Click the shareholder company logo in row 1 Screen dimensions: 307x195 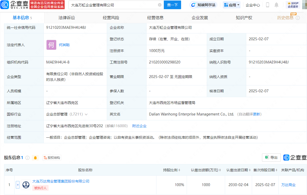pos(26,185)
